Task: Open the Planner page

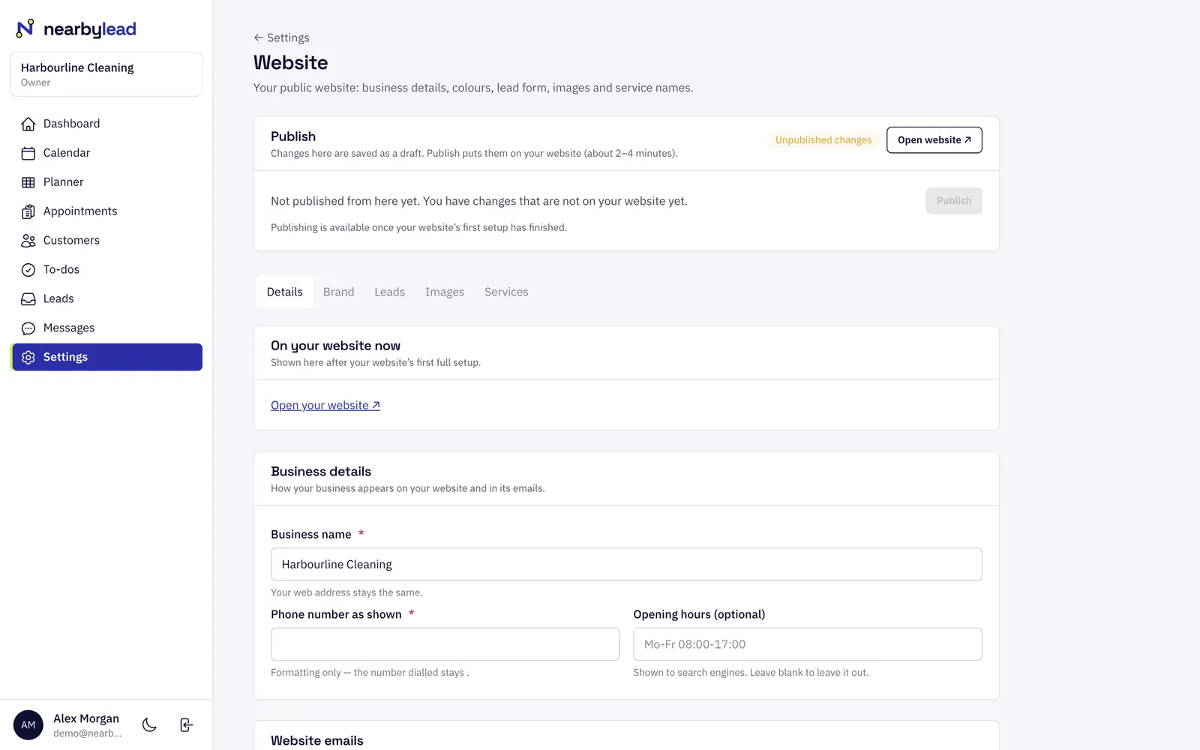Action: [107, 182]
